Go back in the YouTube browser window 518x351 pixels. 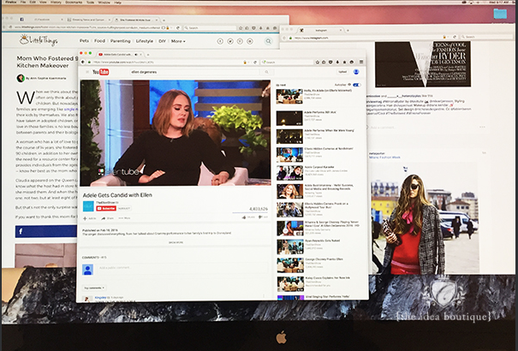click(x=83, y=62)
